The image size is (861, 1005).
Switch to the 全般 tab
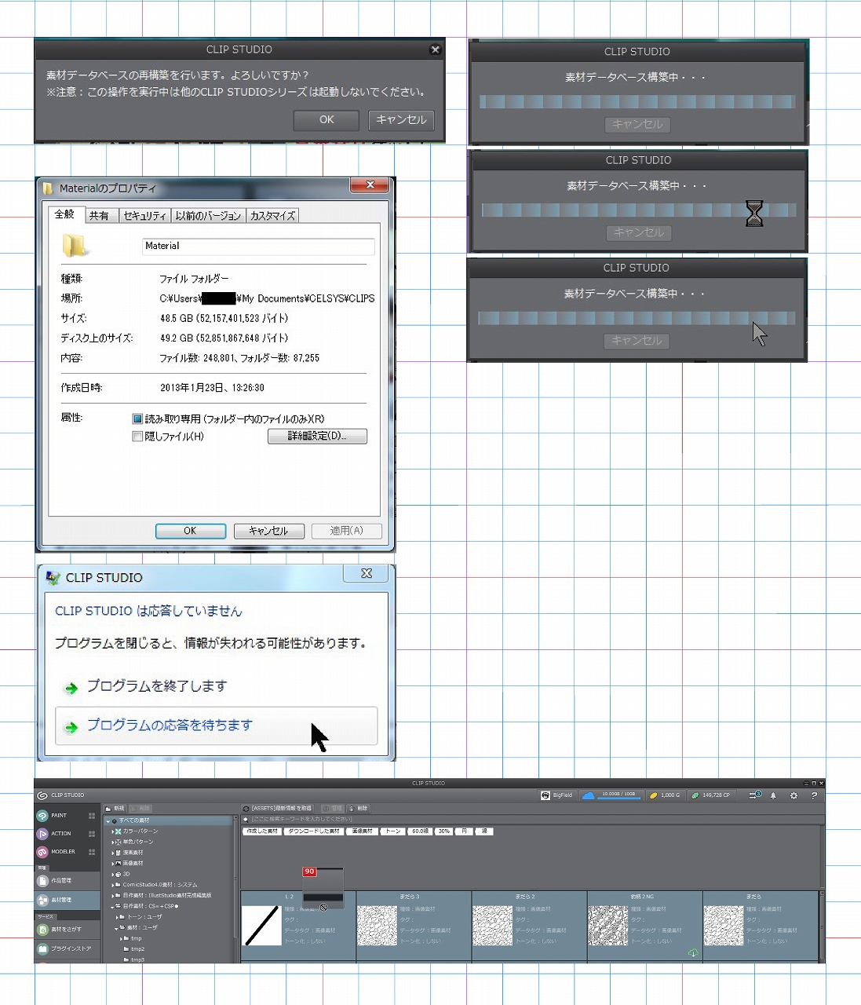(x=64, y=214)
